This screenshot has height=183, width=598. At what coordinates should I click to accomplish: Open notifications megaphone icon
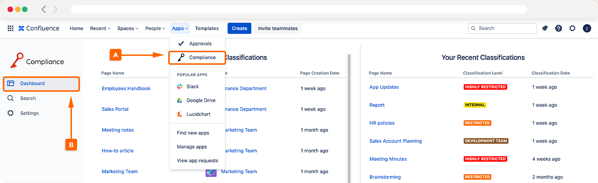point(545,28)
